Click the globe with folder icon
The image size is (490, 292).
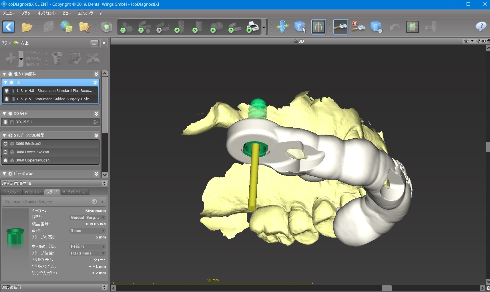[x=66, y=27]
